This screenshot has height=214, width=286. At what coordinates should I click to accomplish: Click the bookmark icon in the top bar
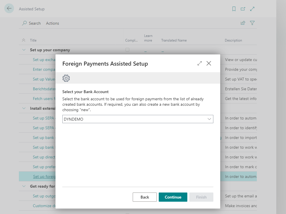(x=234, y=9)
